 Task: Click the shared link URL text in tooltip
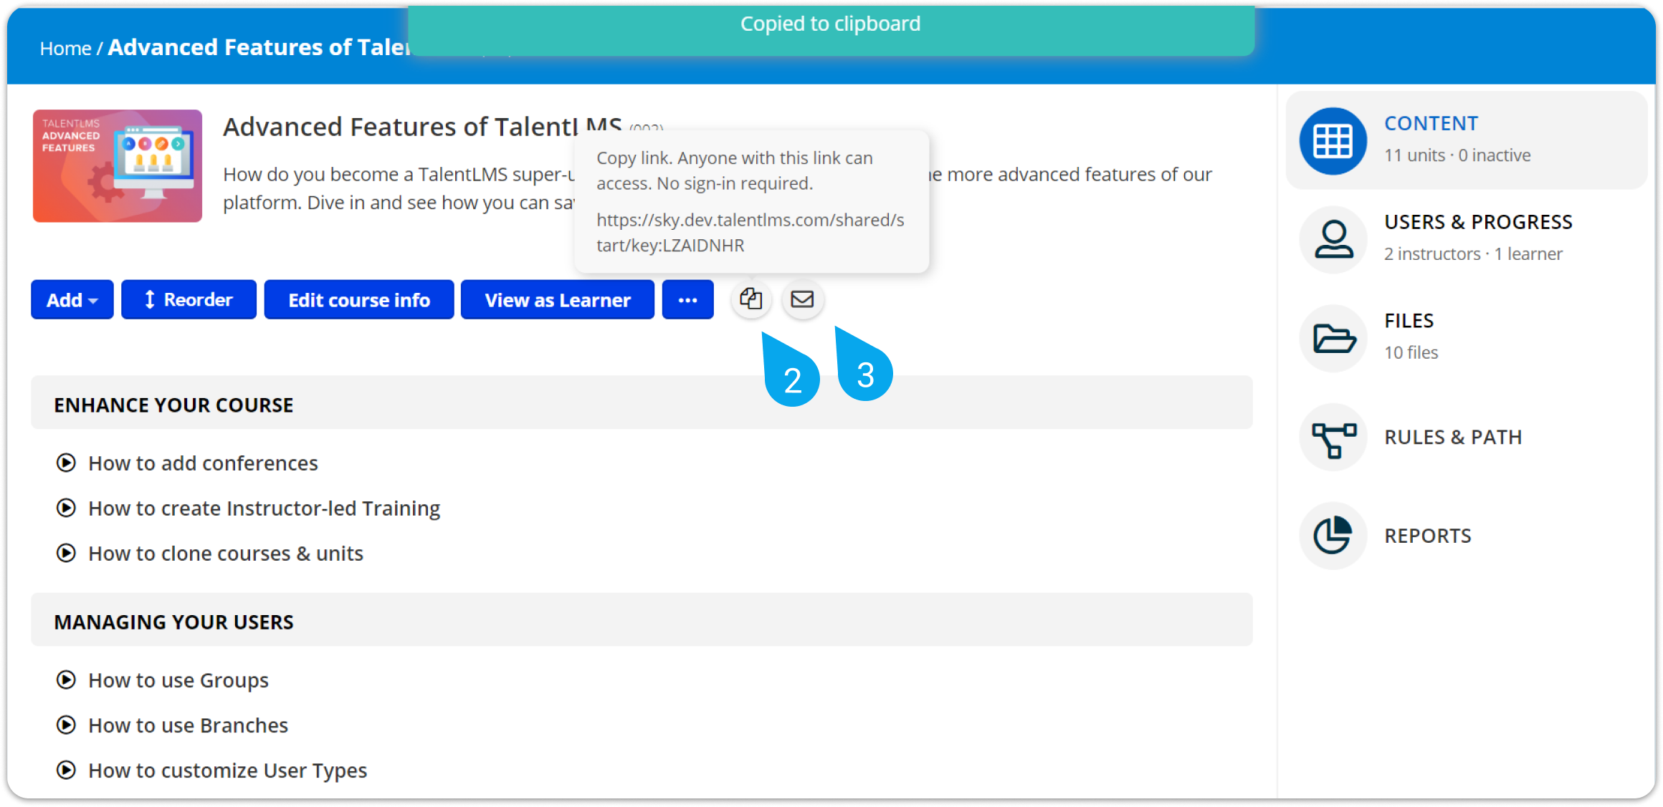click(x=750, y=233)
